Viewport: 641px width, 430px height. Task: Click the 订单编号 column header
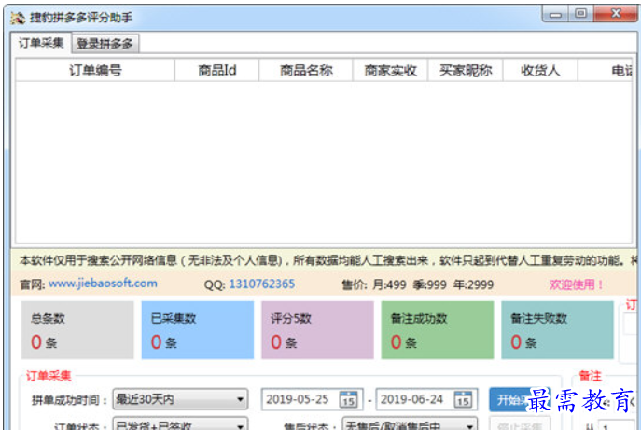pos(95,70)
